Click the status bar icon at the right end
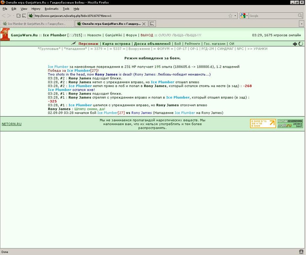This screenshot has height=255, width=306. (x=301, y=252)
